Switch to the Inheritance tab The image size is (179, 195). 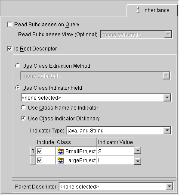(152, 10)
